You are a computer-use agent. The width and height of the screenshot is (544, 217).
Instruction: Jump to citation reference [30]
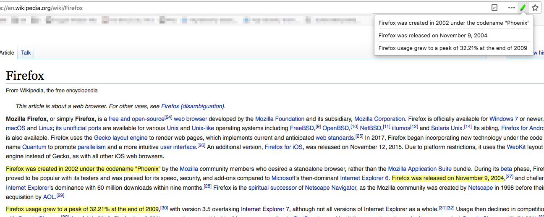tap(164, 207)
